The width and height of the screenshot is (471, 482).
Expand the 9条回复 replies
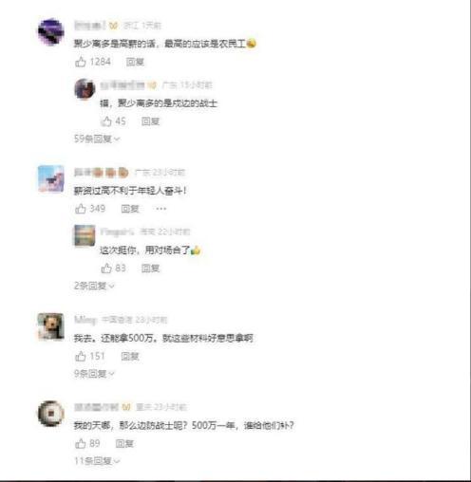click(x=94, y=374)
